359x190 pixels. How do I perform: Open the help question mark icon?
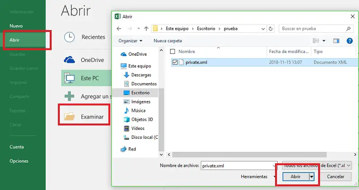[x=350, y=41]
